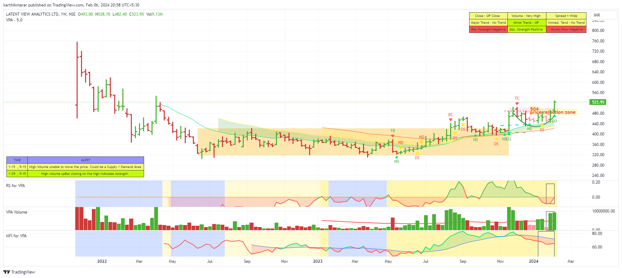Click the 504 price annotation label
Screen dimensions: 622x278
[x=534, y=109]
